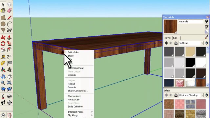
Task: Select Reset Scale menu entry
Action: 73,100
